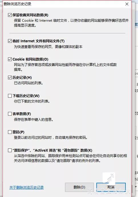The width and height of the screenshot is (138, 197).
Task: Check the 跟踪保护 ActiveX 筛选 data option
Action: click(10, 150)
